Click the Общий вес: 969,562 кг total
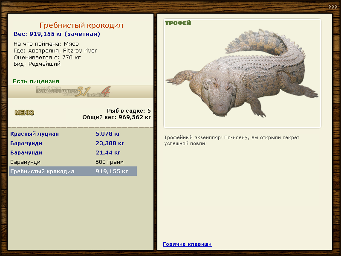This screenshot has width=341, height=256. point(116,116)
